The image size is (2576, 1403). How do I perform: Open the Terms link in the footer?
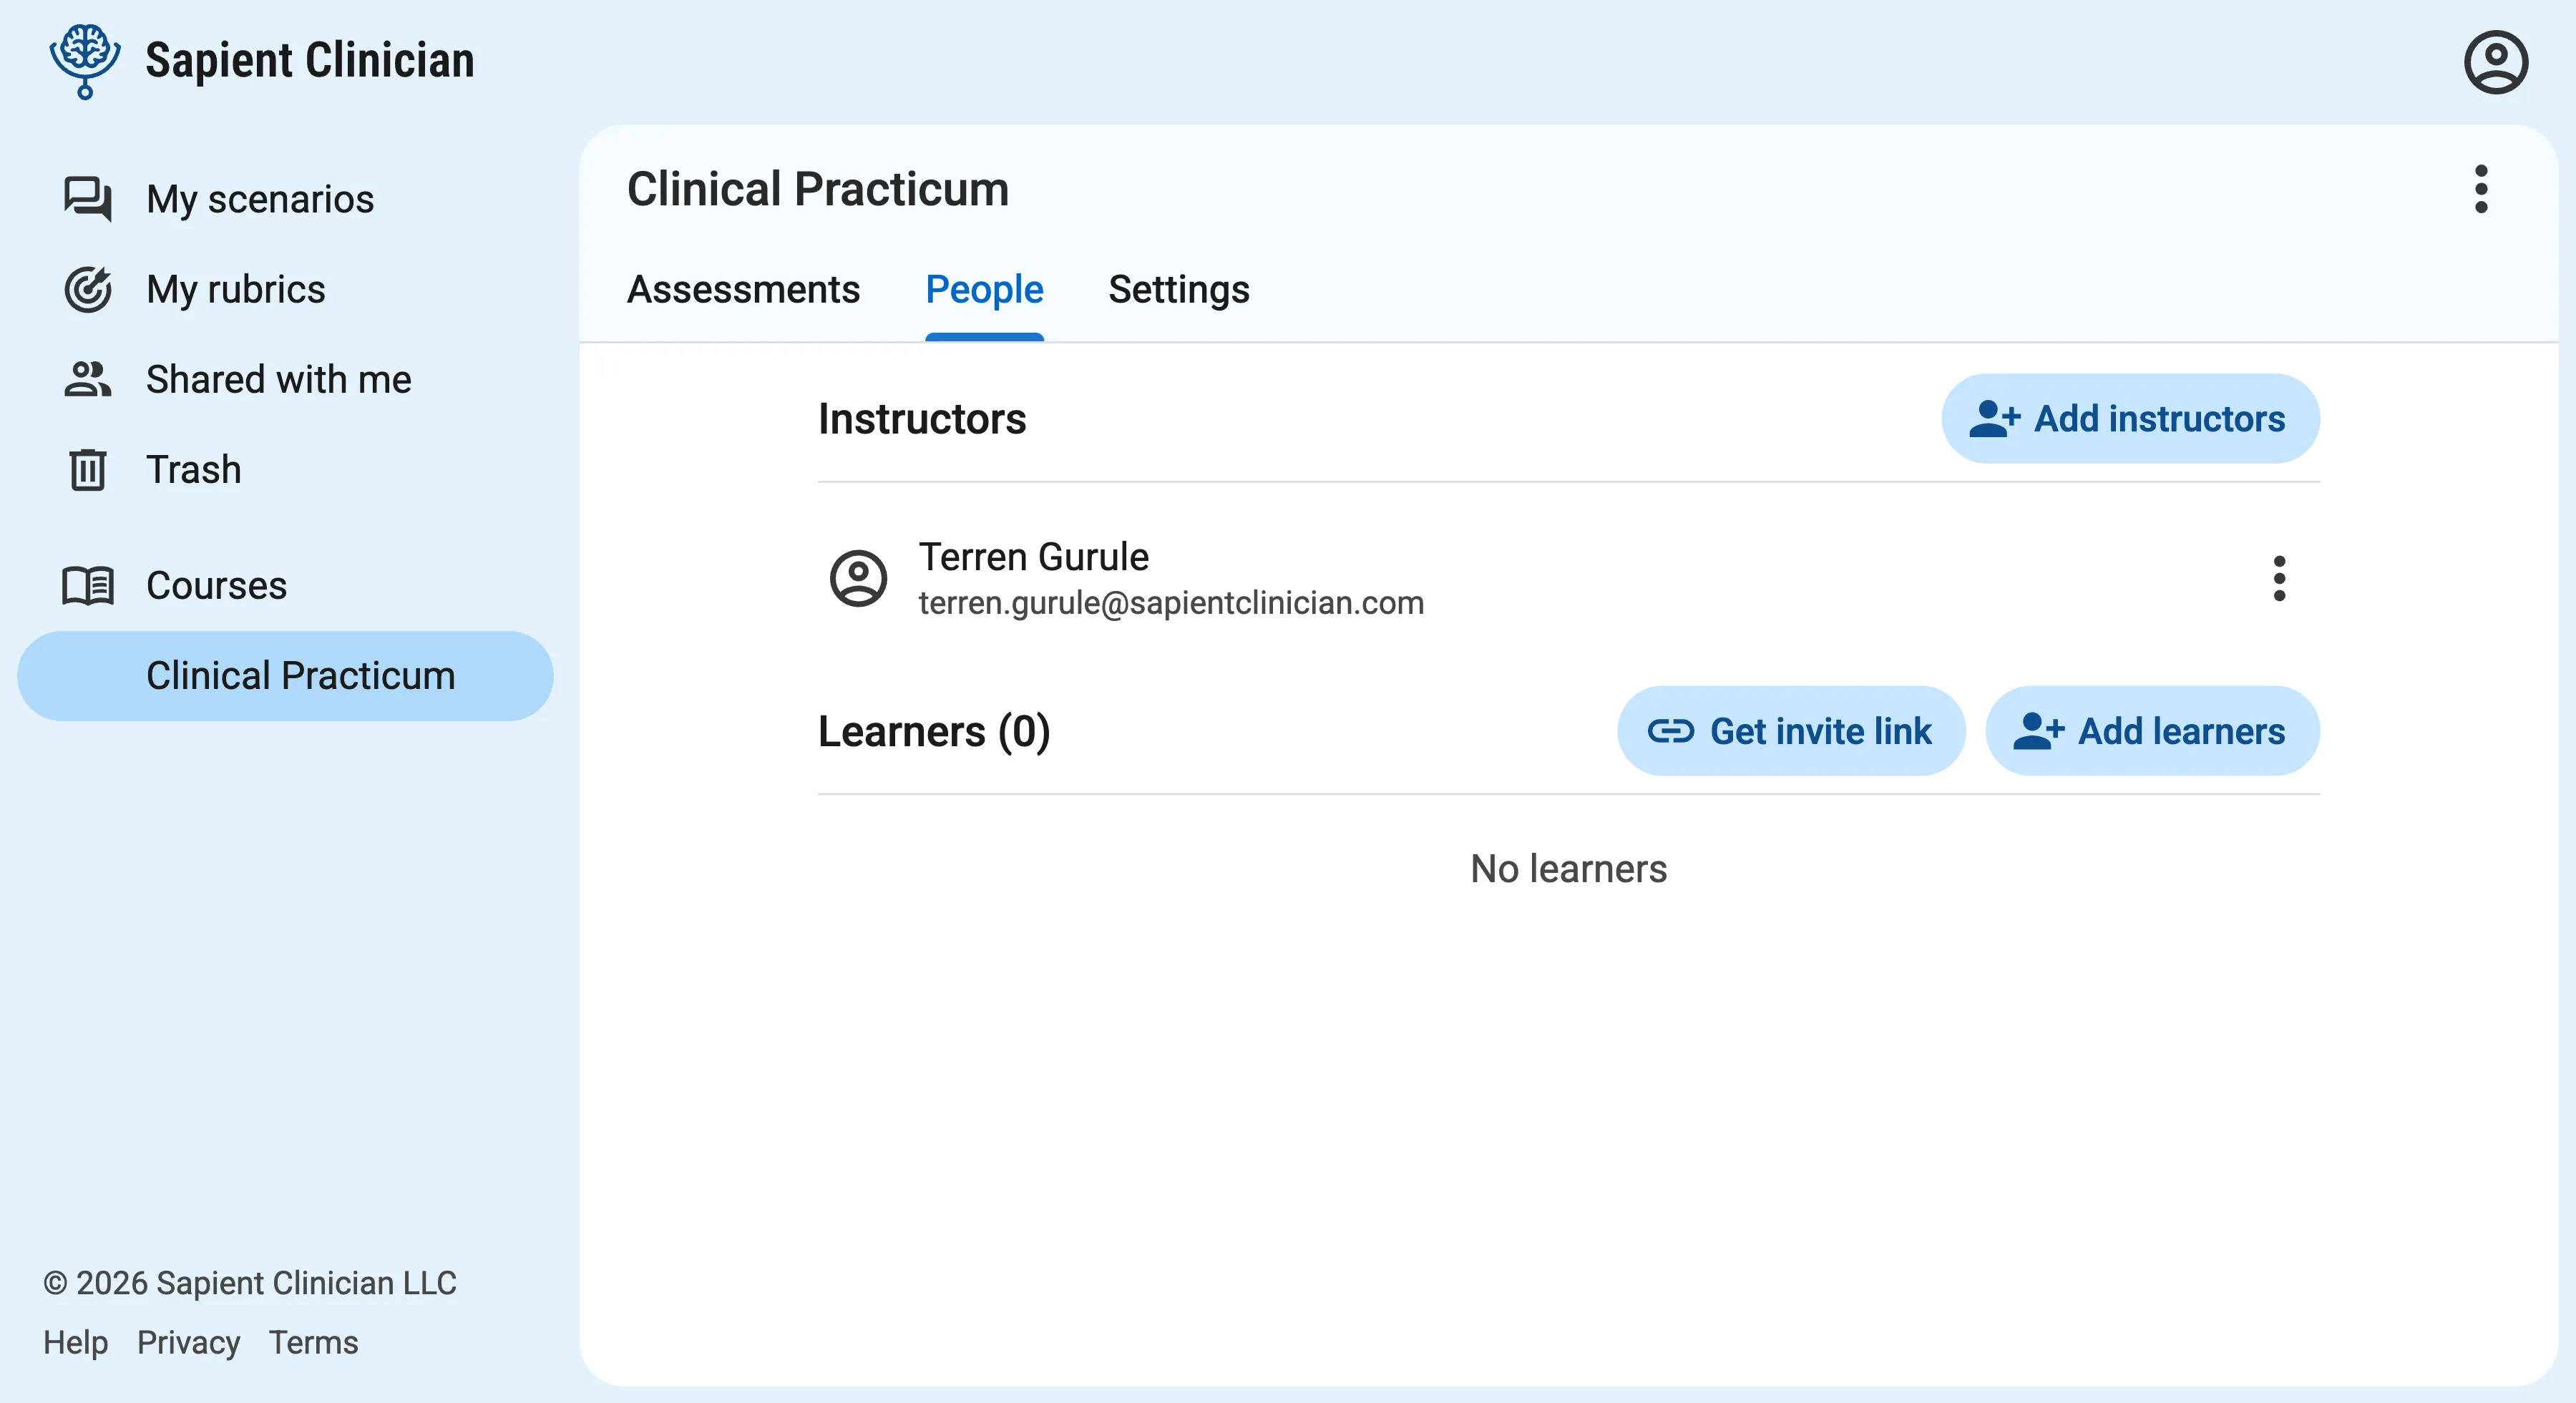(x=313, y=1342)
